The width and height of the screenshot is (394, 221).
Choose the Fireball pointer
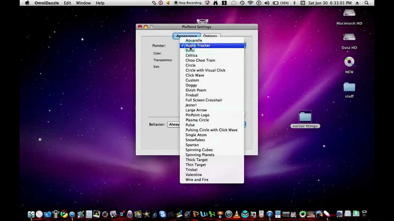pyautogui.click(x=212, y=95)
